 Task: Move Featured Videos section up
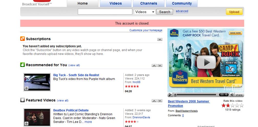point(154,101)
